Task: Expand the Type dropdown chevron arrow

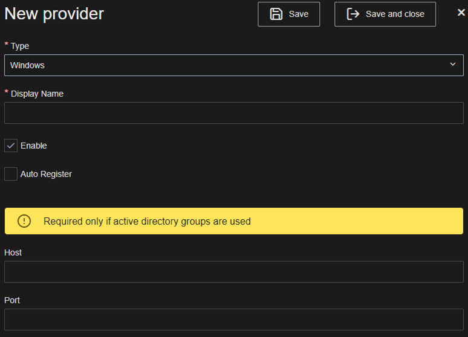Action: coord(453,65)
